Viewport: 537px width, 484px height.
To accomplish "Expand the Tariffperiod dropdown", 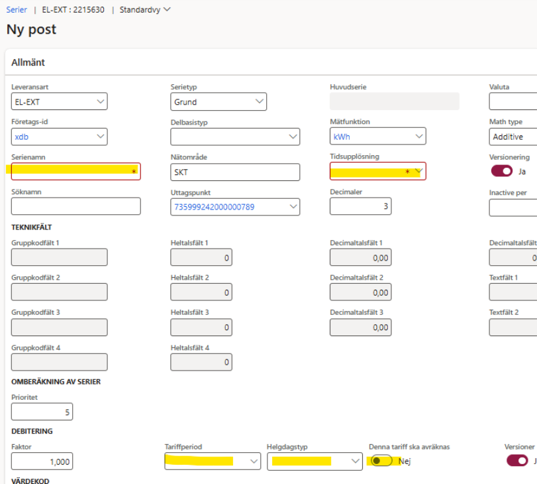I will [x=254, y=461].
